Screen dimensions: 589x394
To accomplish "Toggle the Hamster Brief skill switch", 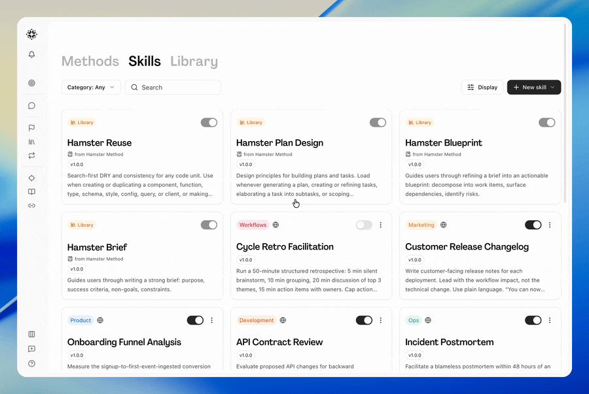I will point(209,225).
